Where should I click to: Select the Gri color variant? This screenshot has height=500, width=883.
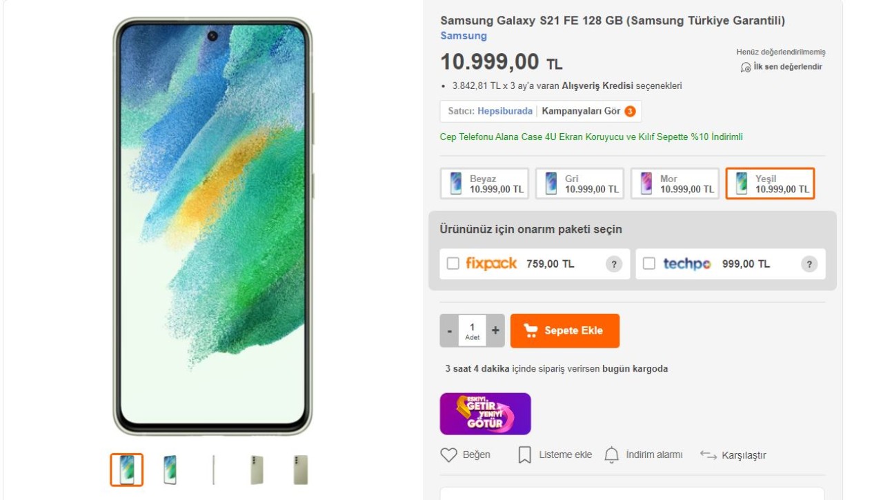point(579,183)
